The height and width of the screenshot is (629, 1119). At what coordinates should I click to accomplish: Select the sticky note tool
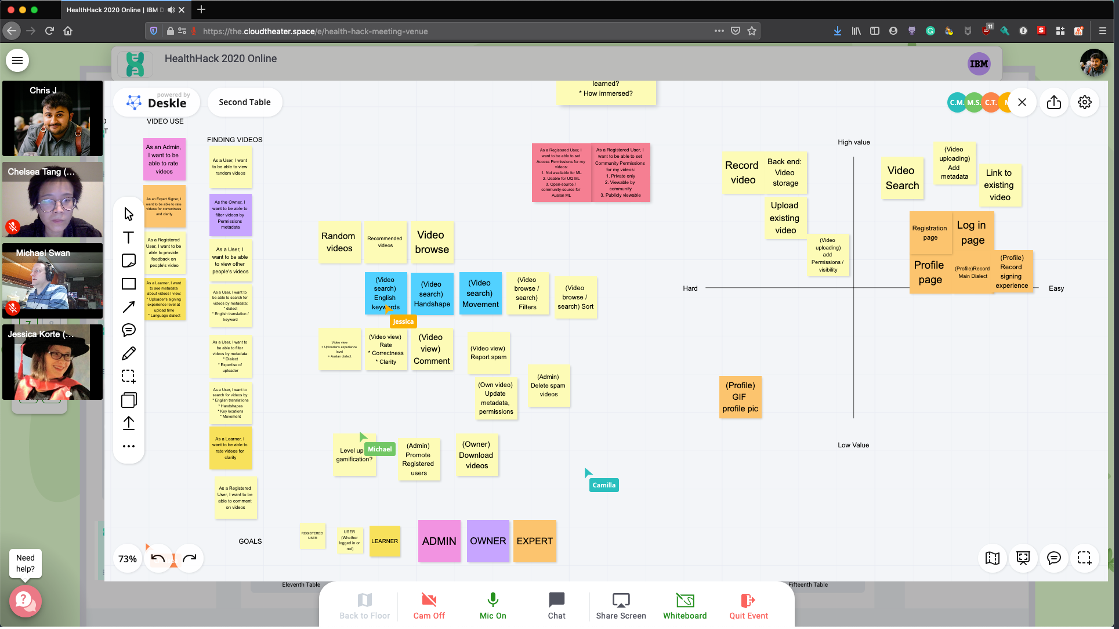tap(129, 261)
